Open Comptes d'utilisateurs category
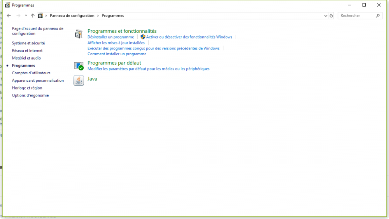The image size is (389, 219). 31,73
